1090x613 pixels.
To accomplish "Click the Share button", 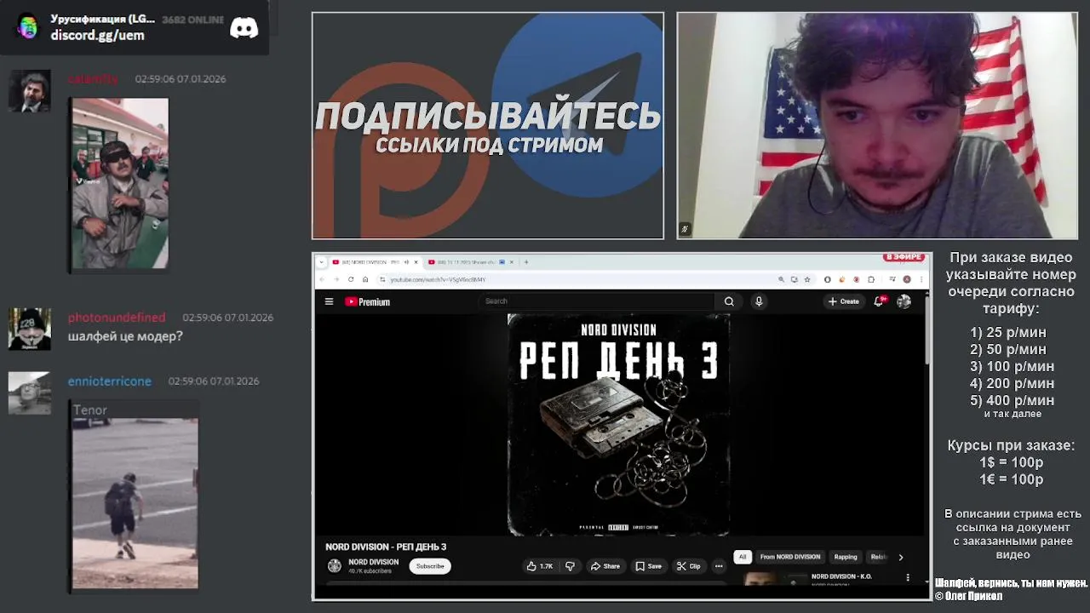I will (x=605, y=566).
